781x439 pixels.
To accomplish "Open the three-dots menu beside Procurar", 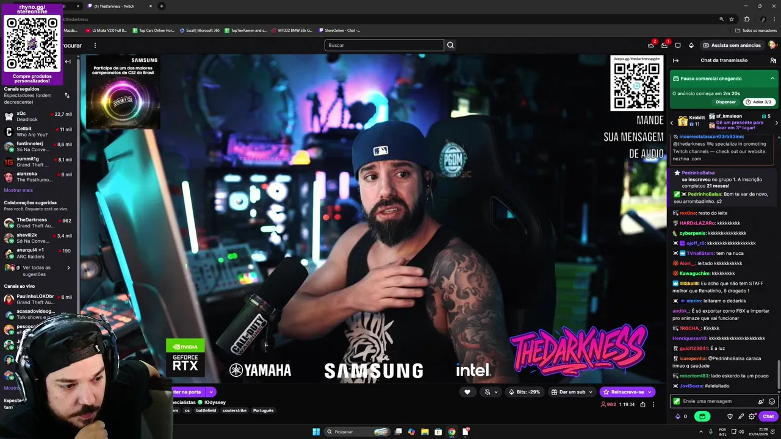I will click(95, 45).
